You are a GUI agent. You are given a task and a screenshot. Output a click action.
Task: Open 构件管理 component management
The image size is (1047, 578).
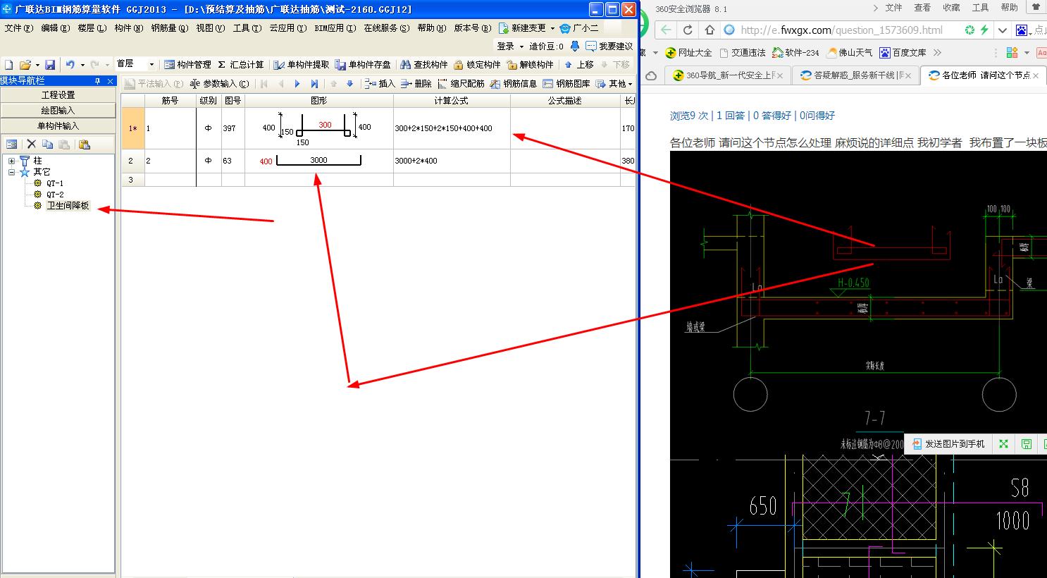point(187,64)
